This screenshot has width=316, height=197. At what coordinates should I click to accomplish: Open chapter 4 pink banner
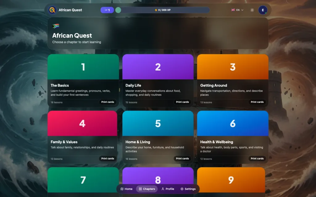click(x=82, y=123)
